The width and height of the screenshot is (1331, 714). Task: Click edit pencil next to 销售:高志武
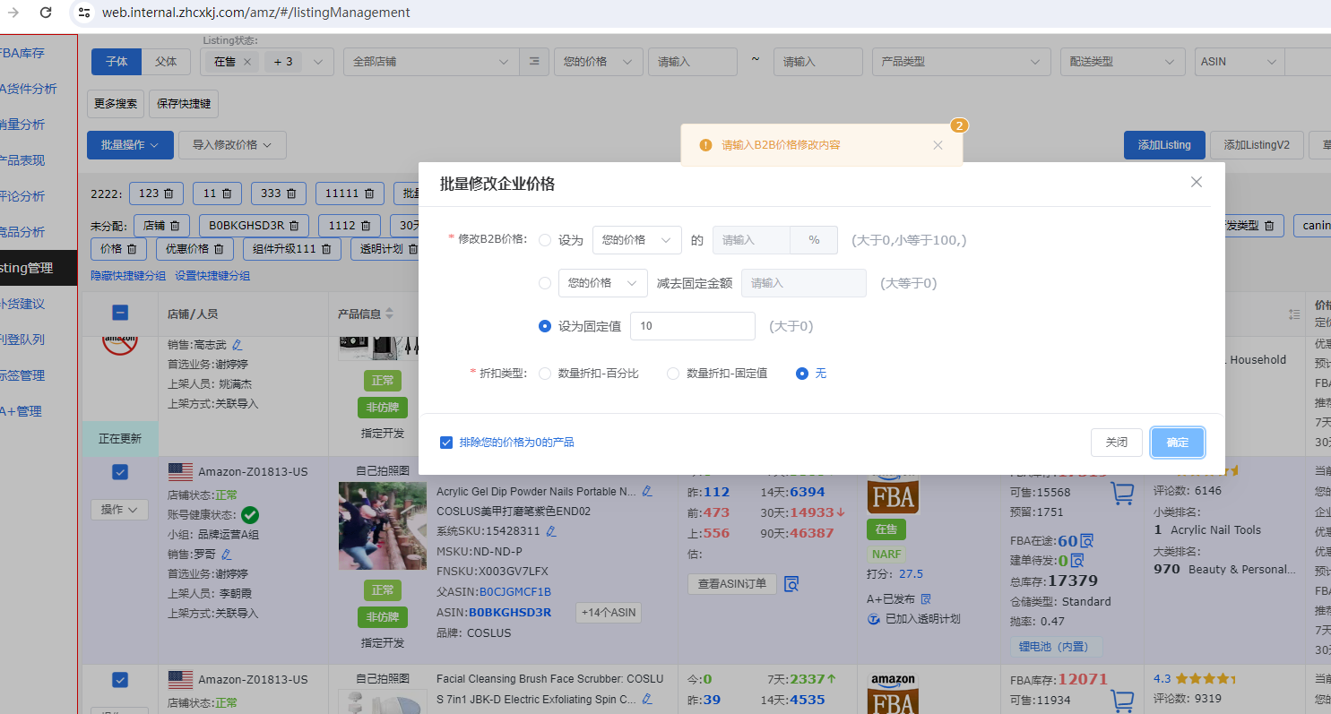coord(238,345)
